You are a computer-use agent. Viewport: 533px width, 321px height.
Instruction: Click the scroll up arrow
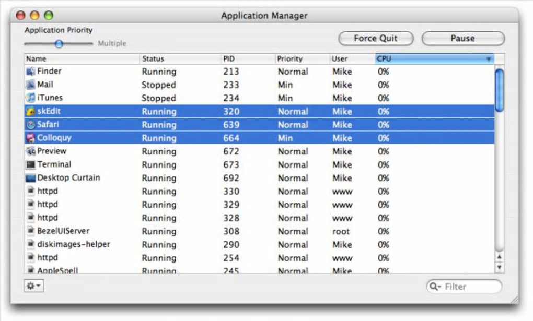(x=499, y=257)
